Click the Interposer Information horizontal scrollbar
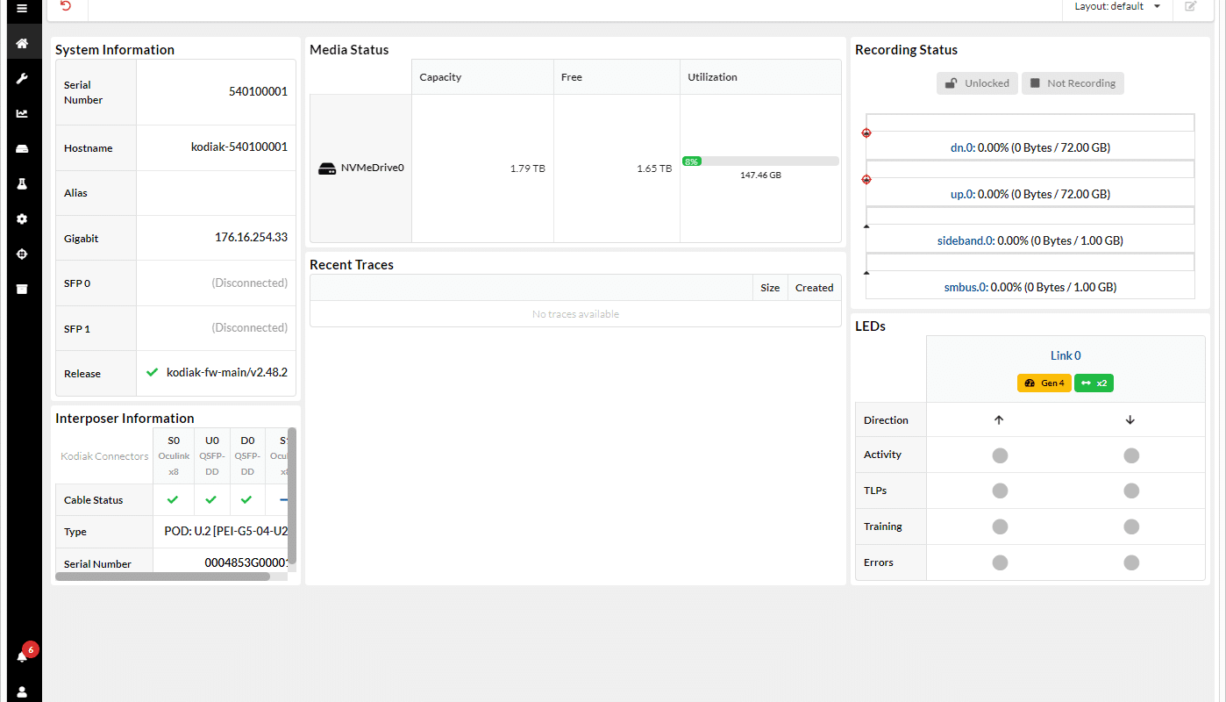 [162, 577]
